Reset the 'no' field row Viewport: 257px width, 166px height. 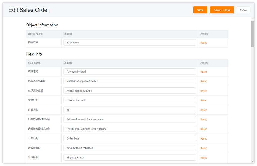203,110
